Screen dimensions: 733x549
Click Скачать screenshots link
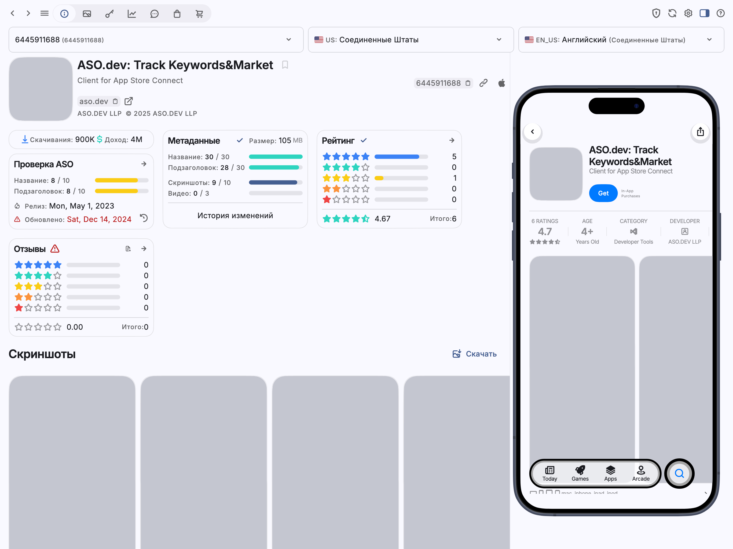coord(475,354)
